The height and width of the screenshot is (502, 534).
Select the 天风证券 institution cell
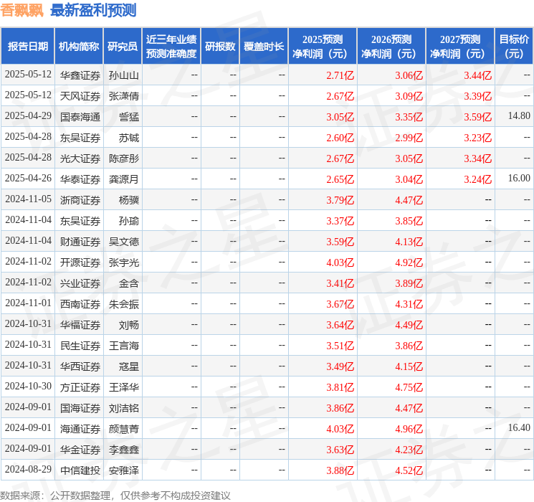click(x=80, y=96)
